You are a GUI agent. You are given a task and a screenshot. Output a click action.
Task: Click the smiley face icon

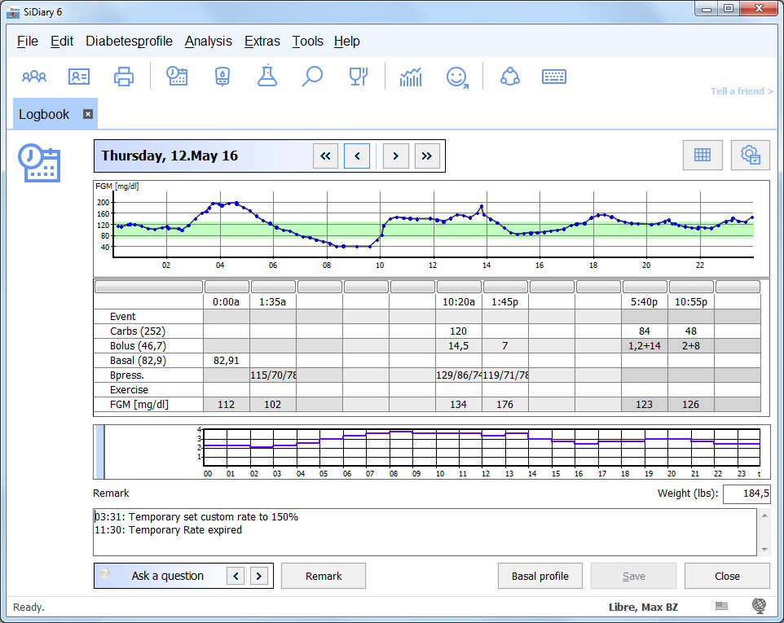click(x=457, y=77)
